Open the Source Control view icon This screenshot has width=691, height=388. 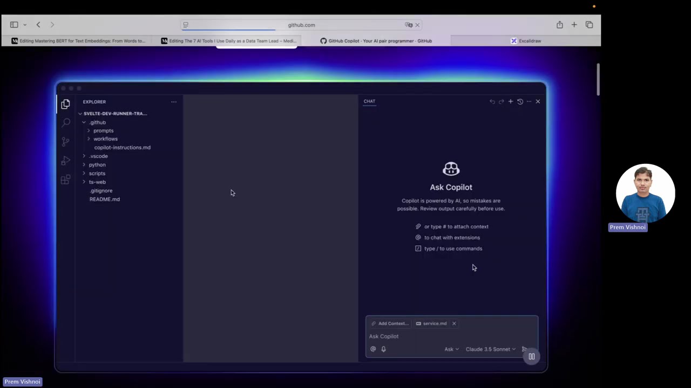pyautogui.click(x=65, y=142)
